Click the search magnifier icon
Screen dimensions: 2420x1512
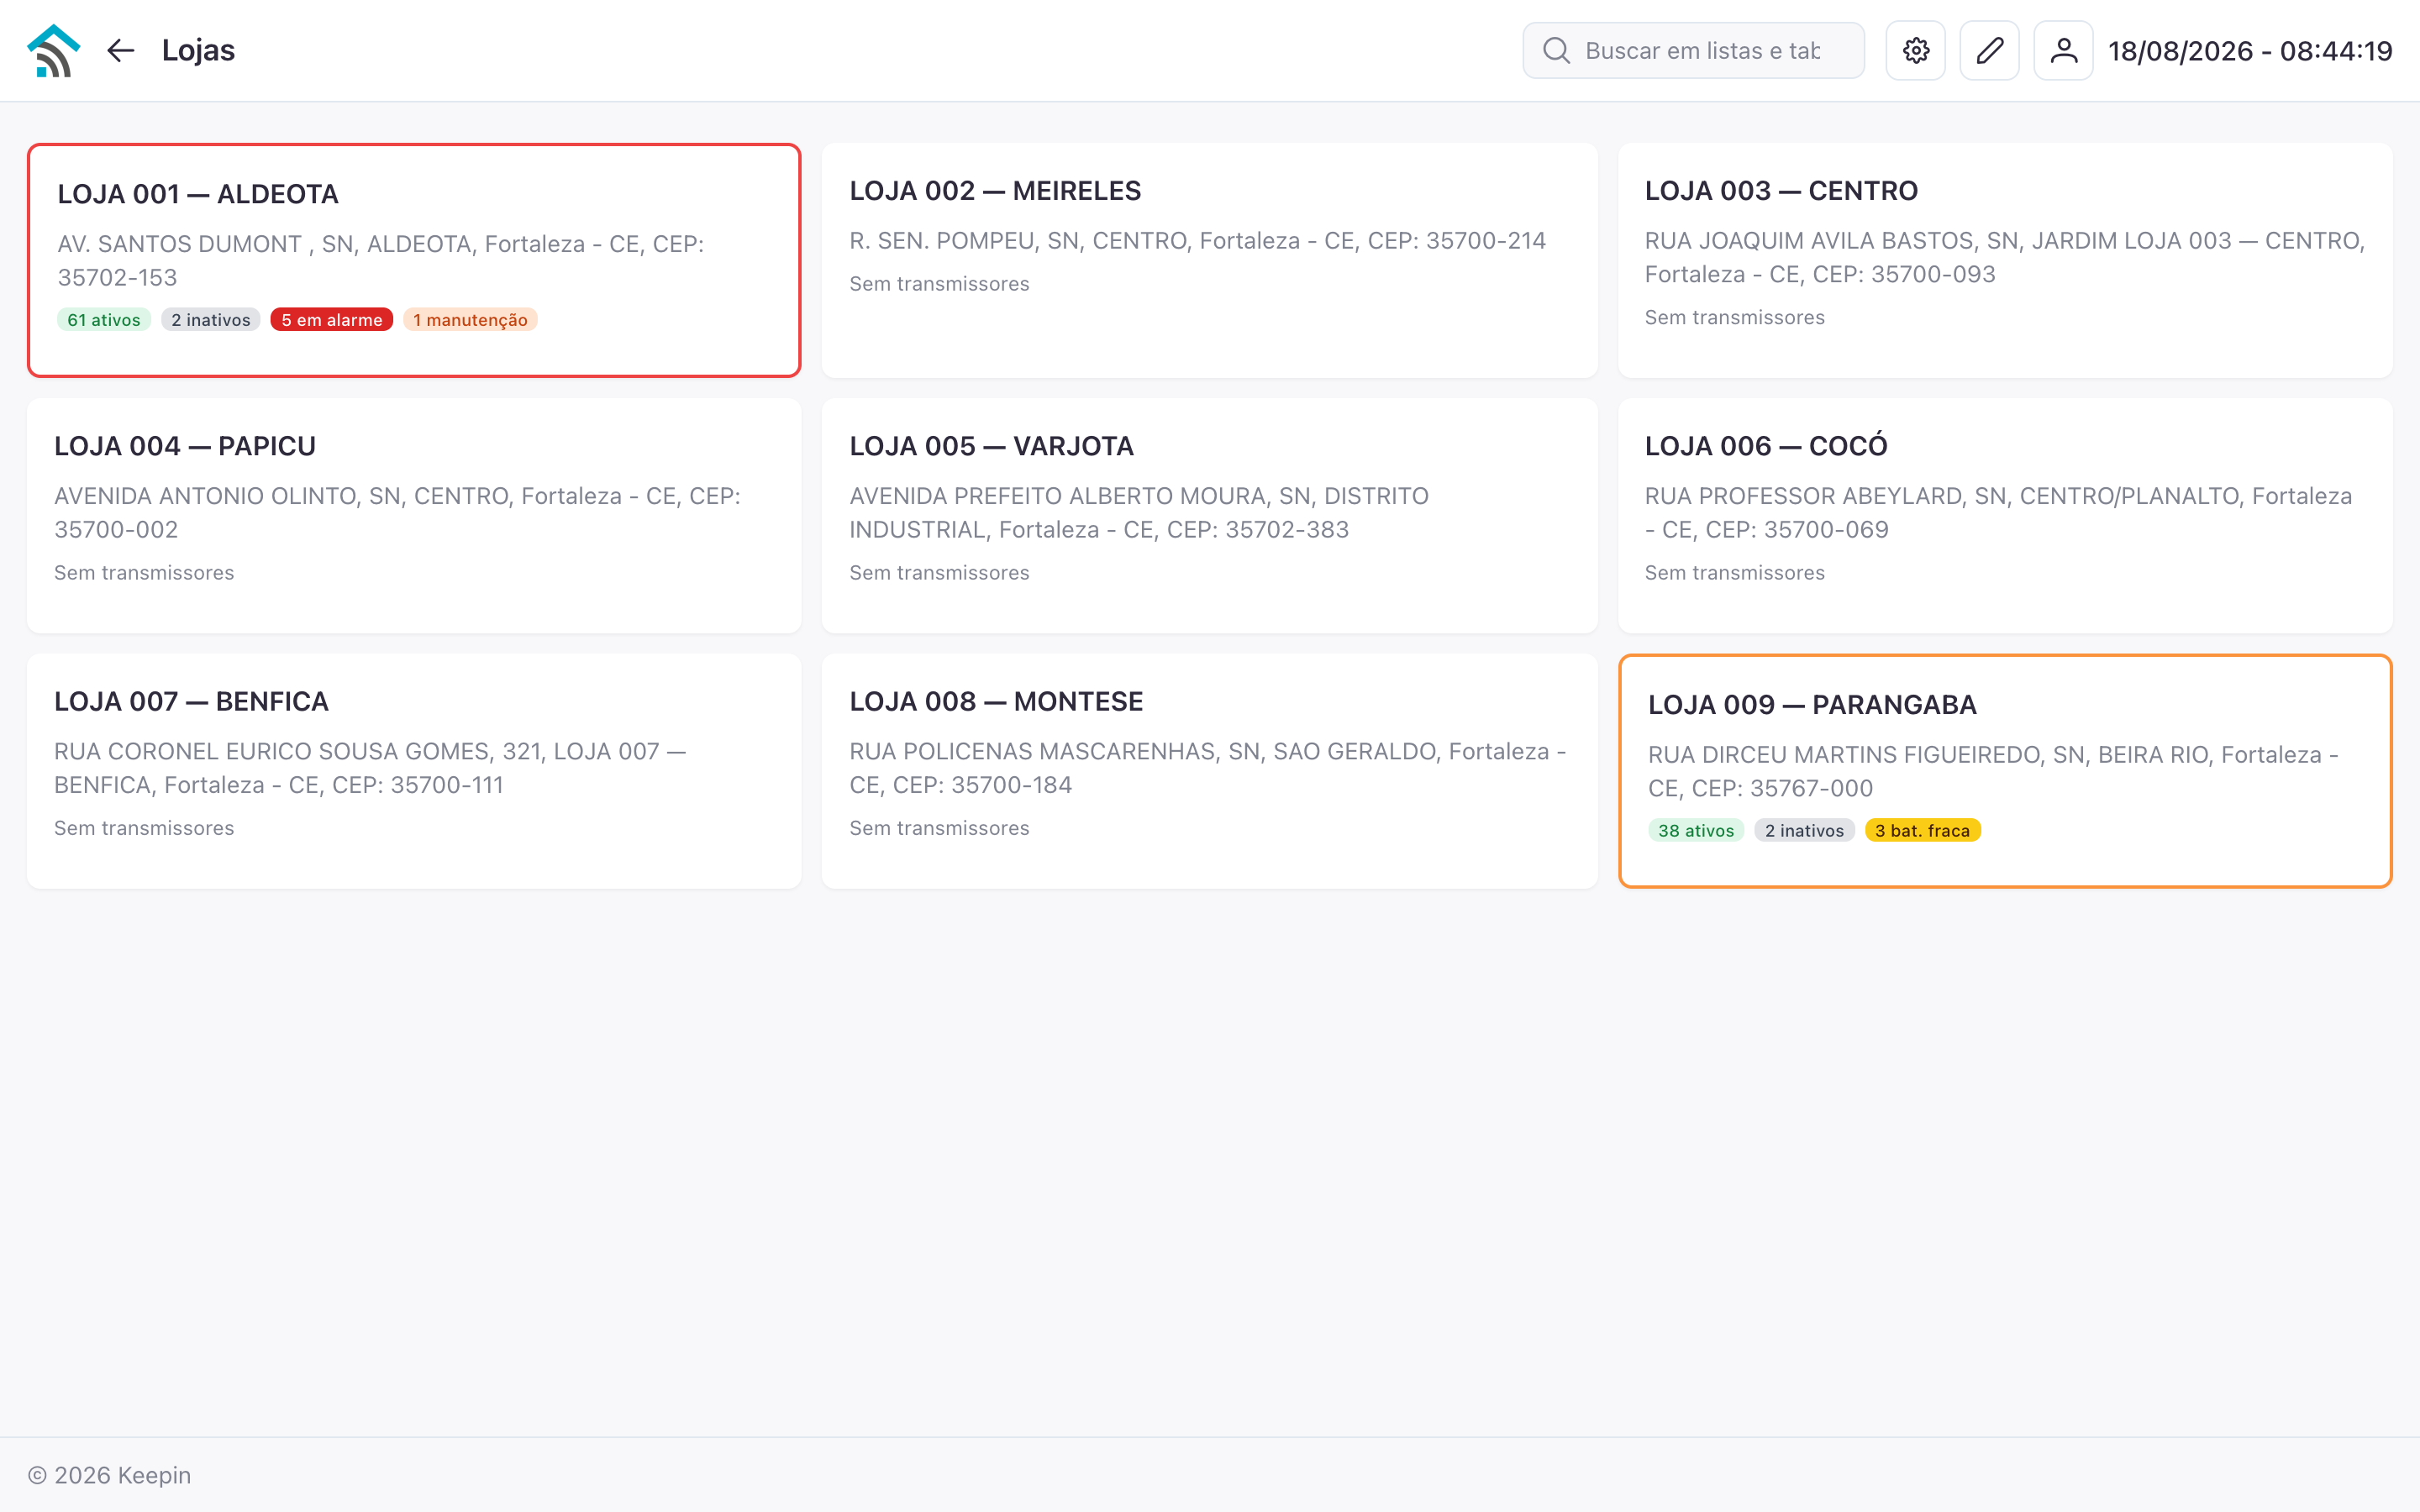[1556, 50]
